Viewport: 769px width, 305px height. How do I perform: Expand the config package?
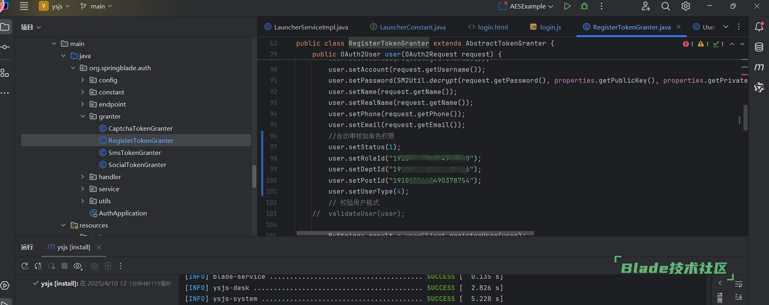coord(83,80)
